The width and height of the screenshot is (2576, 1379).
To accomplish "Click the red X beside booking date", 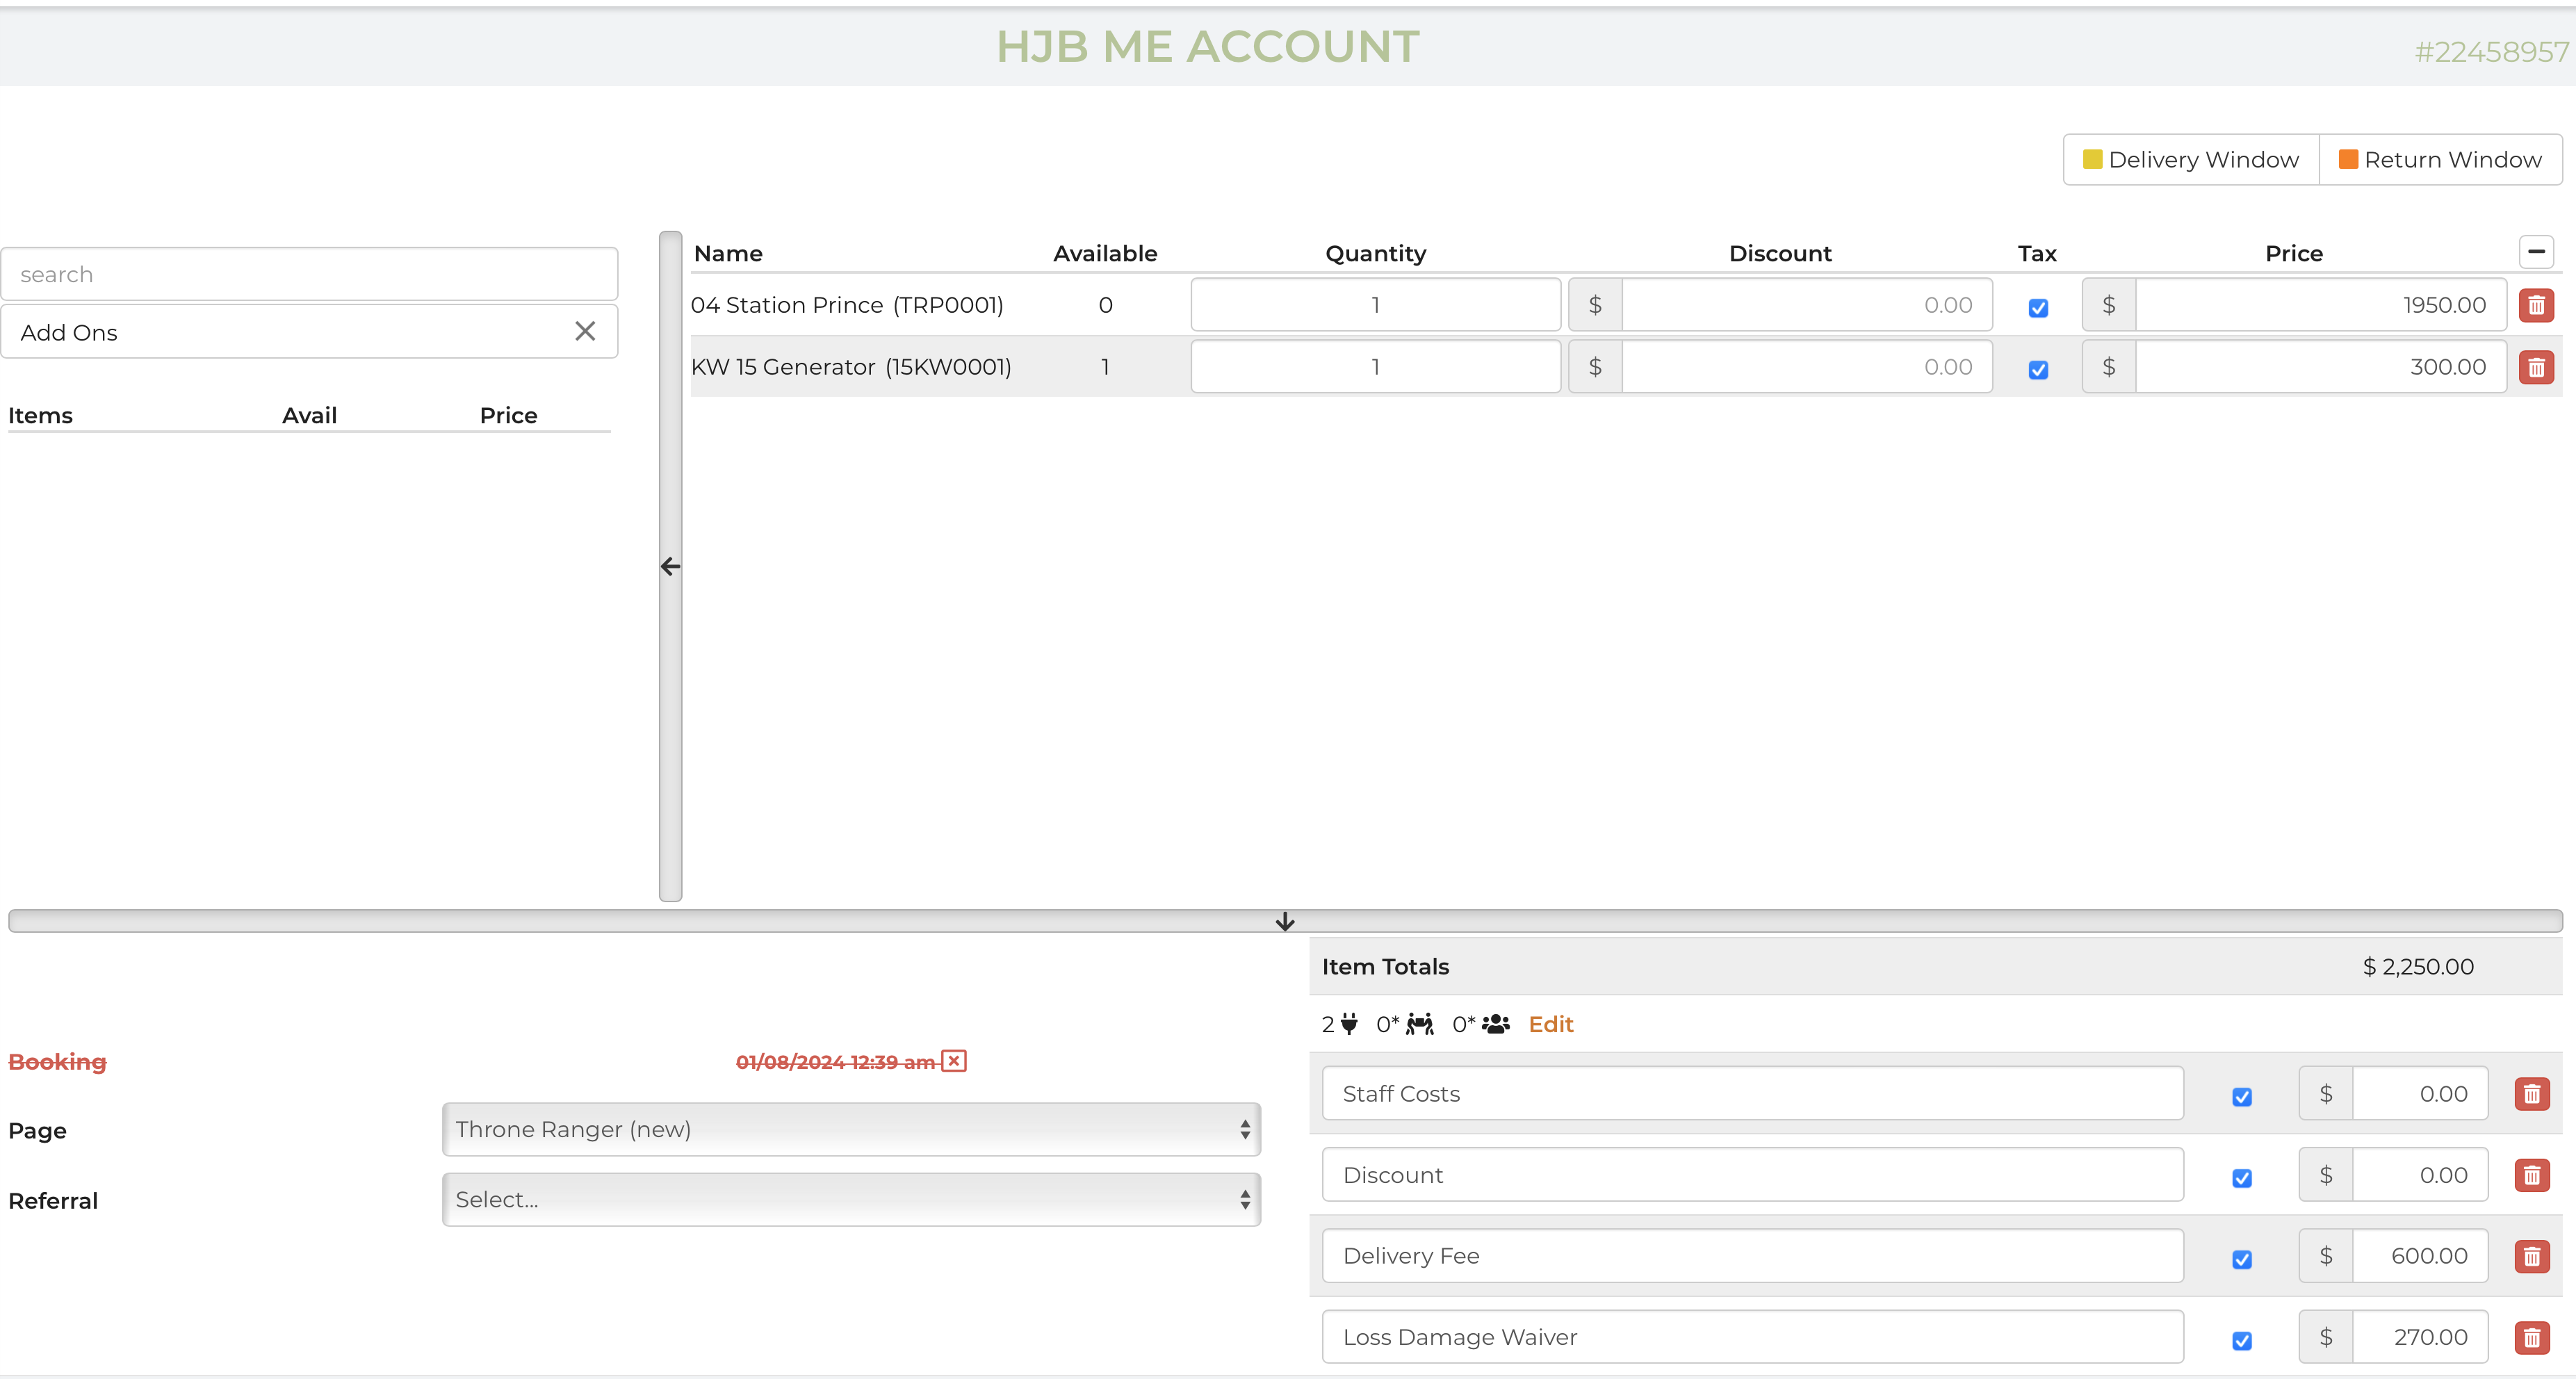I will (x=954, y=1061).
